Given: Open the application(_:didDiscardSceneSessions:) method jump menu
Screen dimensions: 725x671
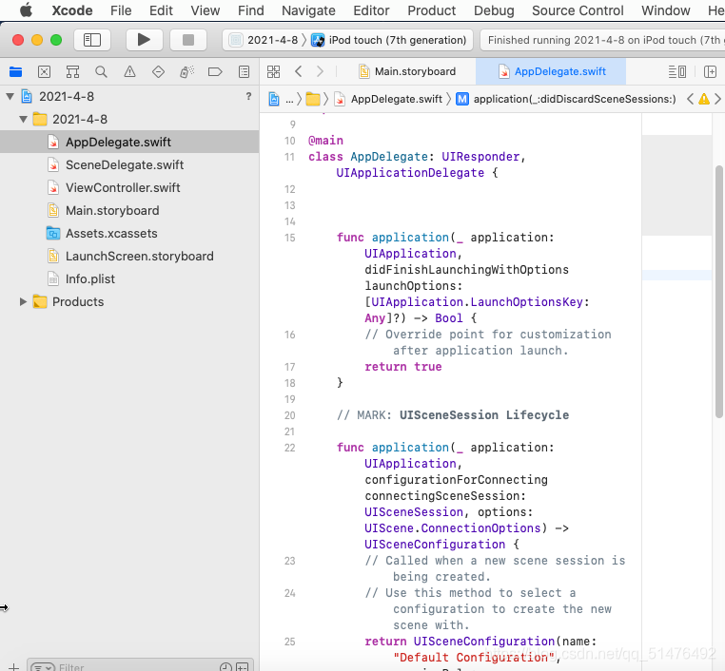Looking at the screenshot, I should [x=566, y=99].
